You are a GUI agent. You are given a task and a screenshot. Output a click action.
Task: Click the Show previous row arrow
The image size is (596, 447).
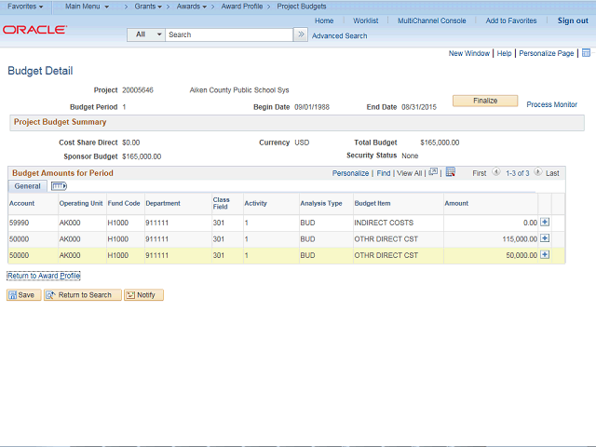[496, 173]
